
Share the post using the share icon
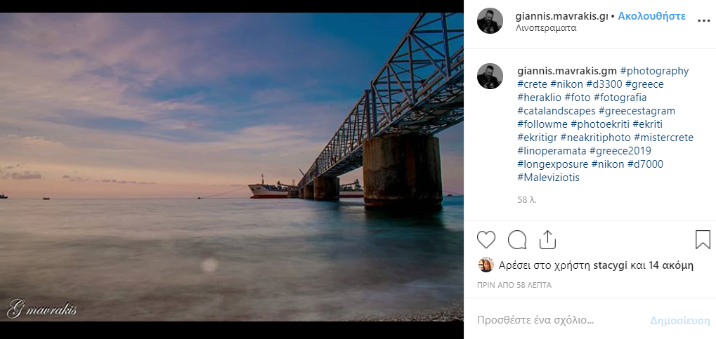[548, 240]
